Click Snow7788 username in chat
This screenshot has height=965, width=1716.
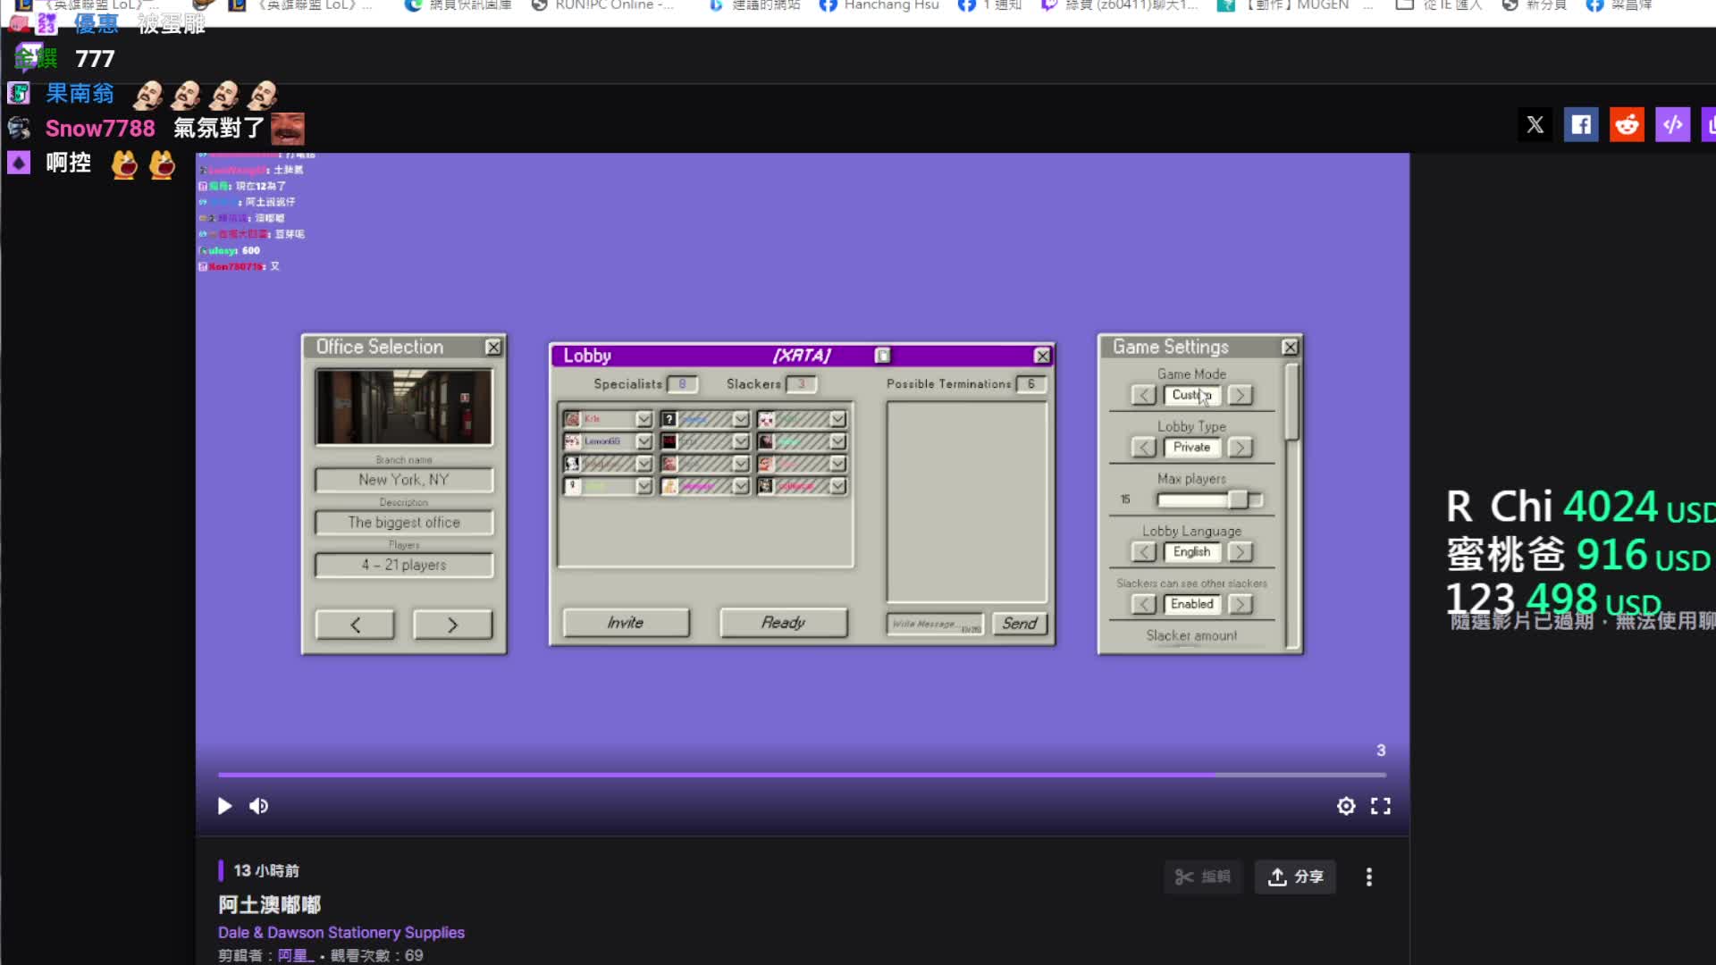tap(100, 129)
